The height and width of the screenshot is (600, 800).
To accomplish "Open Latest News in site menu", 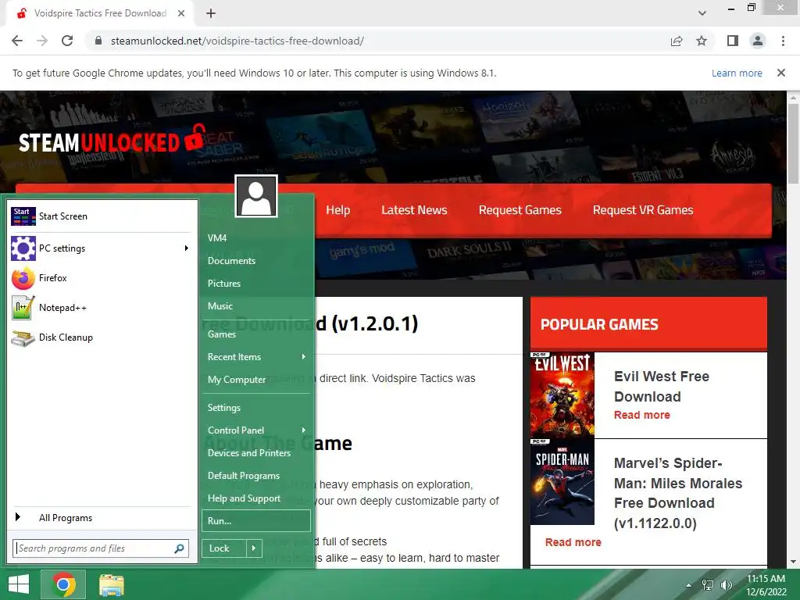I will (414, 210).
